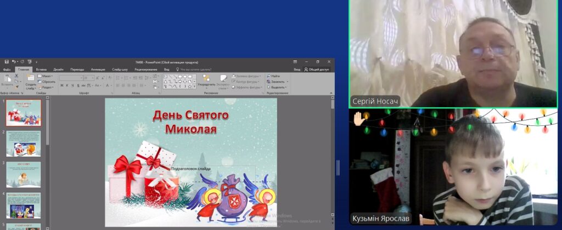Click the 'День Святого Миколая' slide title
This screenshot has width=562, height=230.
[x=190, y=122]
